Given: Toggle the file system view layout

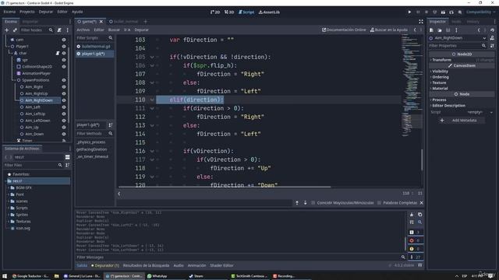Looking at the screenshot, I should tap(68, 157).
